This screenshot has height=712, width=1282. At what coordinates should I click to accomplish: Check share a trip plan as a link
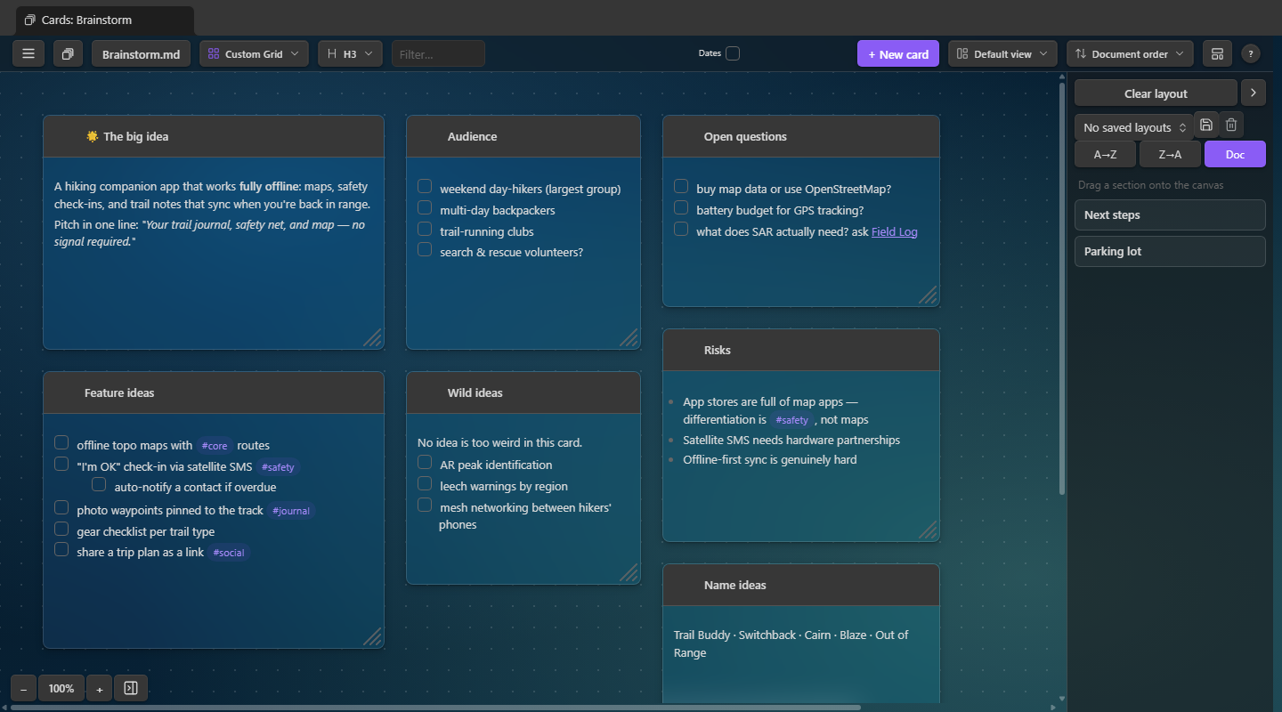61,549
